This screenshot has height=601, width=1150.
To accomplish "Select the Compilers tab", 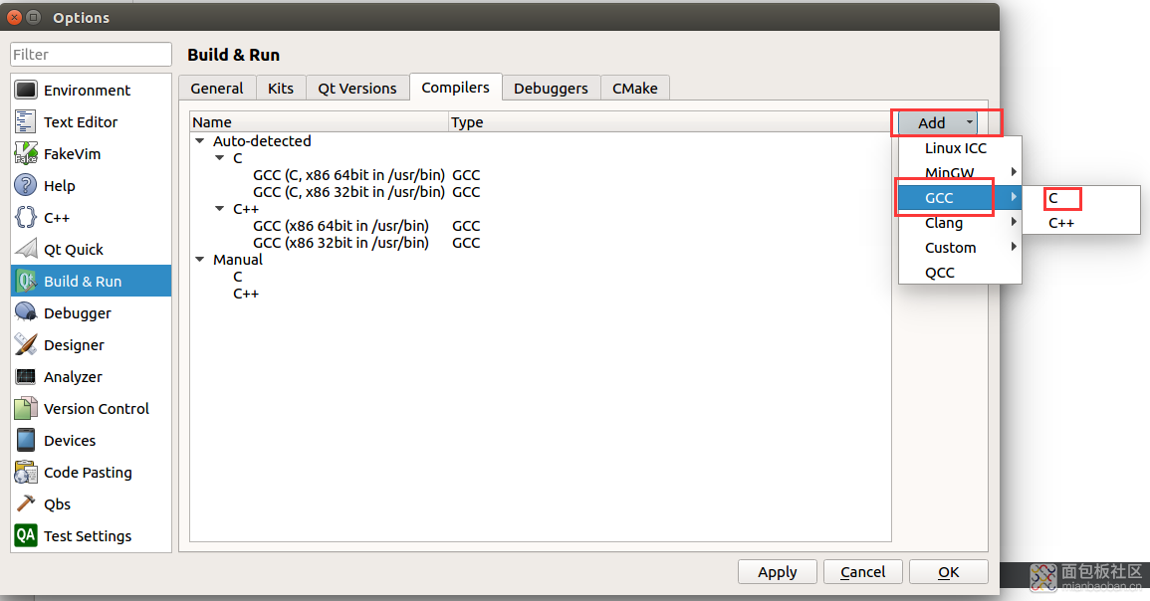I will pos(455,88).
